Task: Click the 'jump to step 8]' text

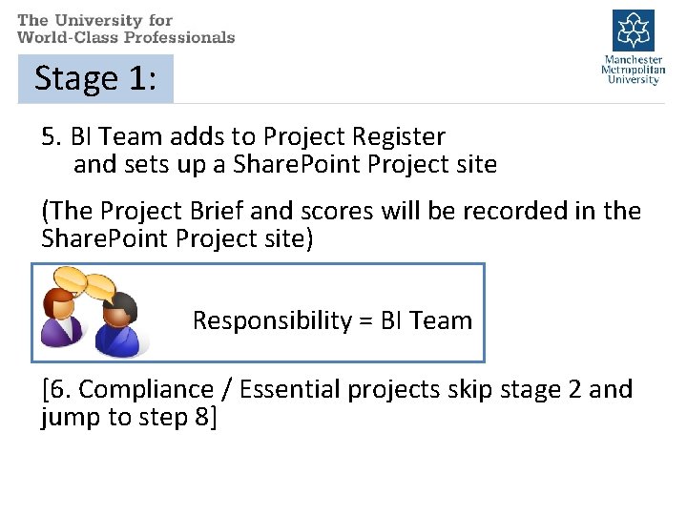Action: [129, 417]
